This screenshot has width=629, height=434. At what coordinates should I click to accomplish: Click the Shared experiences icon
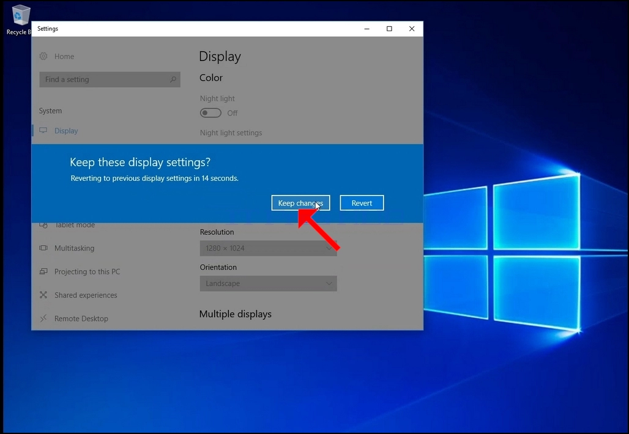click(x=43, y=295)
